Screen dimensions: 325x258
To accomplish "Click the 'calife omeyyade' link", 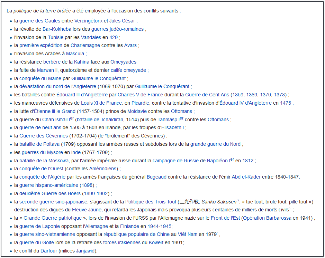I will coord(128,70).
